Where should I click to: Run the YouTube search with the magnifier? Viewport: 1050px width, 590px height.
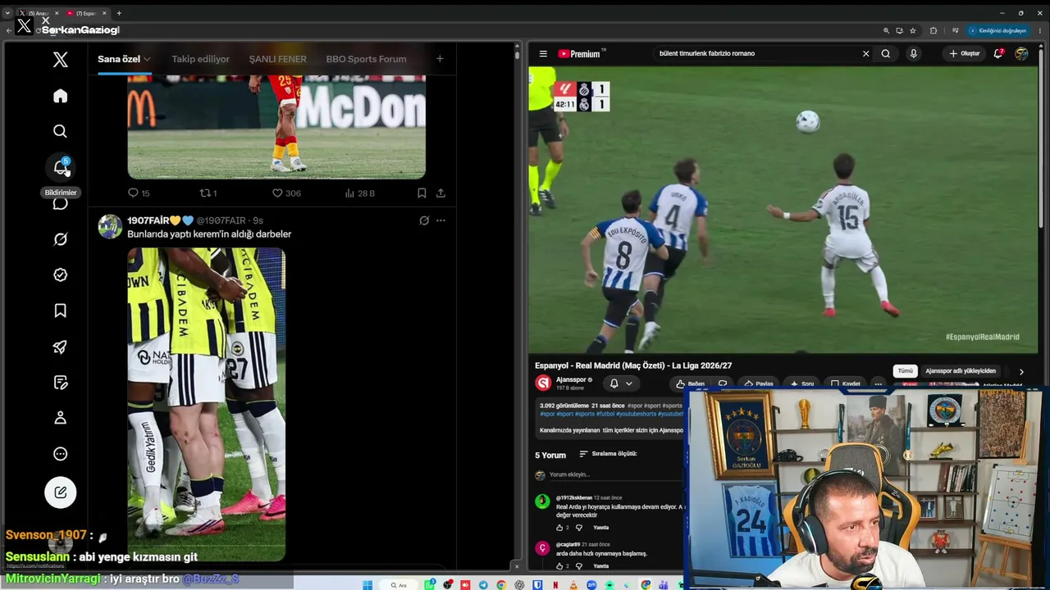click(x=886, y=53)
